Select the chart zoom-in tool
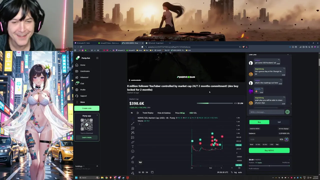This screenshot has height=180, width=320. [x=133, y=162]
